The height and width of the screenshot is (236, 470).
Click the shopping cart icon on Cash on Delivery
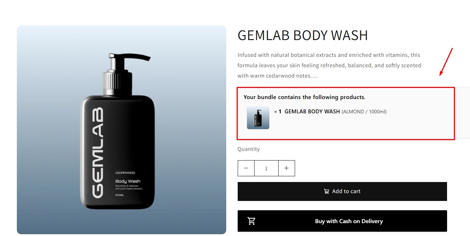tap(252, 221)
